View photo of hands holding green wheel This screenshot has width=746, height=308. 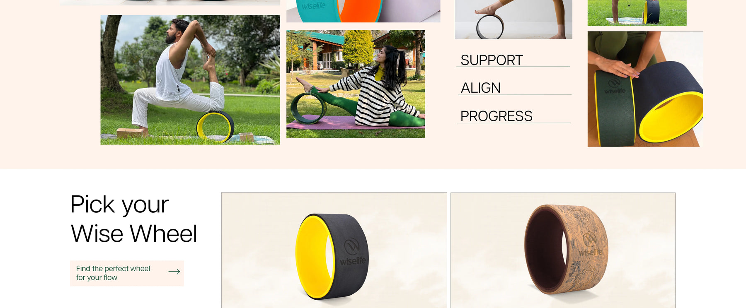tap(645, 89)
